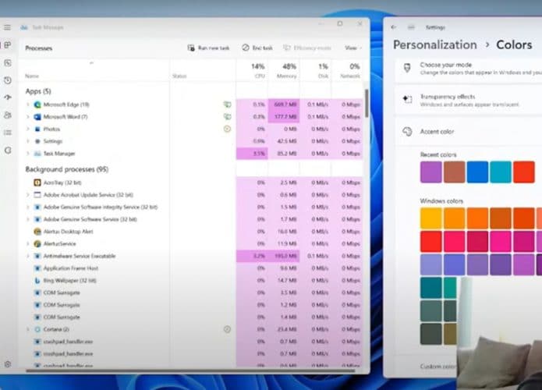Open Services page from Task Manager sidebar
The image size is (542, 390).
coord(8,151)
